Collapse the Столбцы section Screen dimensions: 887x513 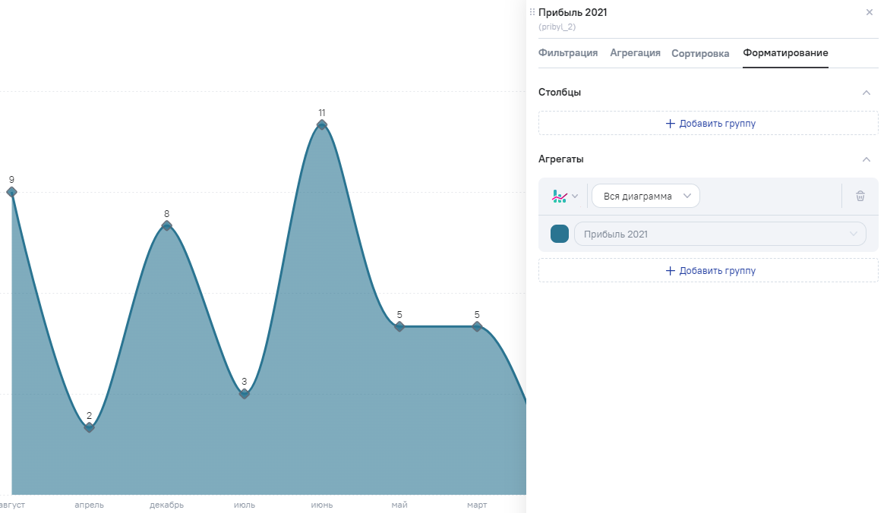[x=866, y=93]
